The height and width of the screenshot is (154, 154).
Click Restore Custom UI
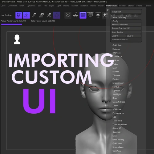click(126, 25)
